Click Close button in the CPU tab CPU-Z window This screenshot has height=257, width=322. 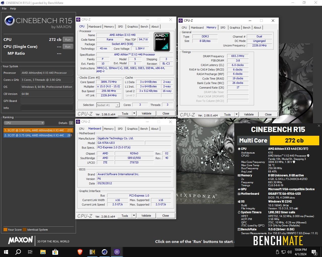(166, 114)
